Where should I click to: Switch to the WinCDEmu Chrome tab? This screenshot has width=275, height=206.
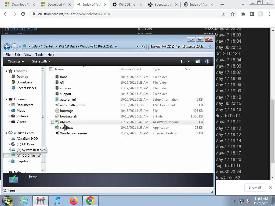tap(127, 5)
